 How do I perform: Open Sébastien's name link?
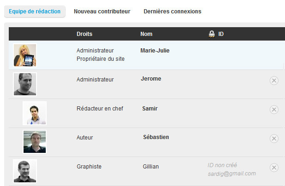click(156, 137)
